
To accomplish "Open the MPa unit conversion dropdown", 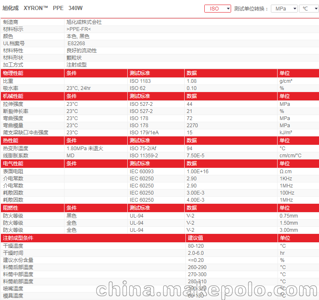I will (x=284, y=8).
